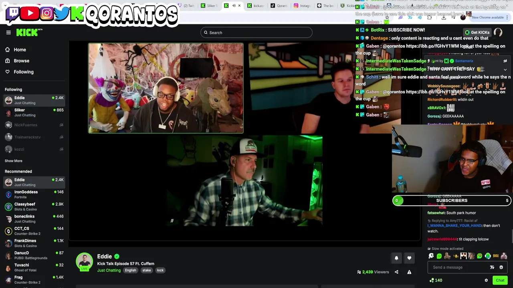The image size is (513, 288).
Task: Report the stream via the warning icon
Action: coord(409,272)
